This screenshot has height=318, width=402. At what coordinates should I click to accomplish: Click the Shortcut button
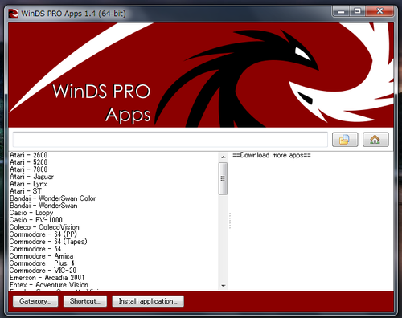pos(85,301)
